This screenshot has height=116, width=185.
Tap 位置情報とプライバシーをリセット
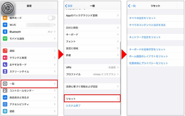point(149,63)
